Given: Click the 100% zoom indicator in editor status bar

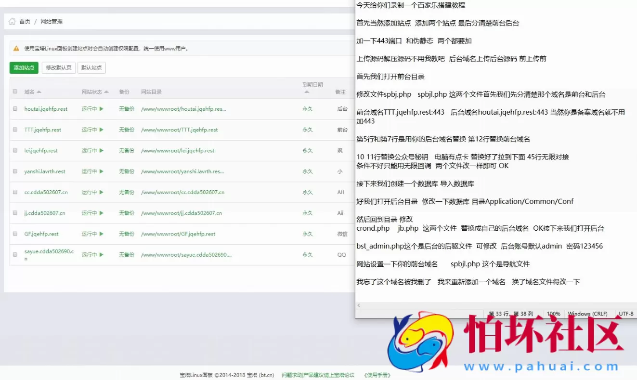Looking at the screenshot, I should pos(554,314).
